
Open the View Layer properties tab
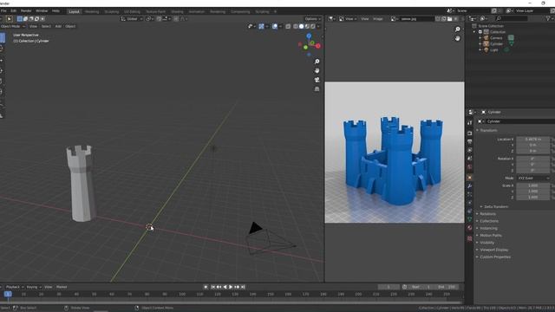pyautogui.click(x=470, y=150)
